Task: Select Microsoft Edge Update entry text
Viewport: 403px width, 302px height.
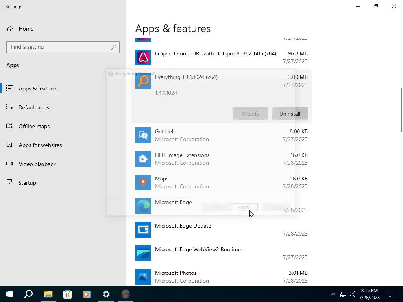Action: click(x=183, y=226)
